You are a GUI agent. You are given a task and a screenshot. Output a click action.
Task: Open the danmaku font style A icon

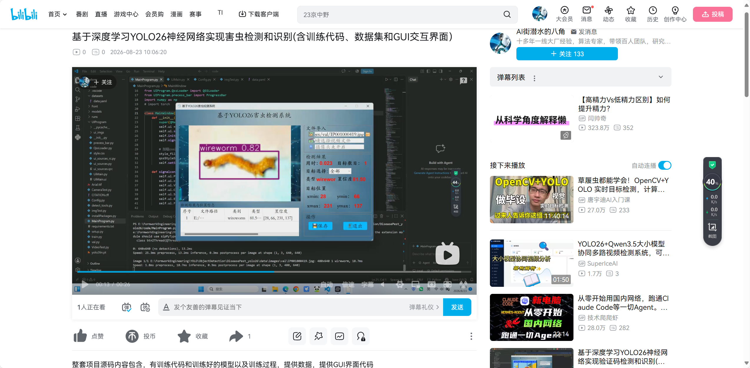[166, 307]
